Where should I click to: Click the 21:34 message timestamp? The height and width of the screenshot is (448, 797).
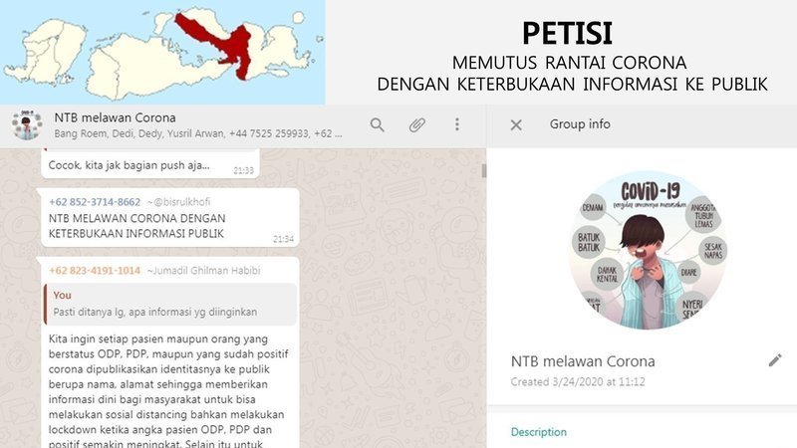tap(283, 239)
